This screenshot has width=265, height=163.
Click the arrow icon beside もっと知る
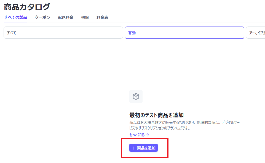click(x=147, y=135)
